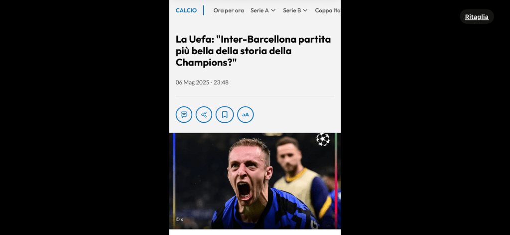This screenshot has width=510, height=235.
Task: Click the copyright x photo credit
Action: click(179, 220)
